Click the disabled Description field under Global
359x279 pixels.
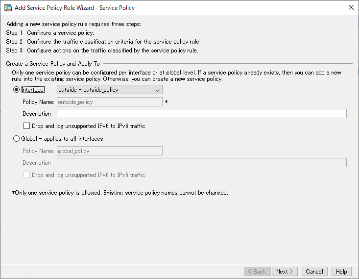tap(201, 162)
